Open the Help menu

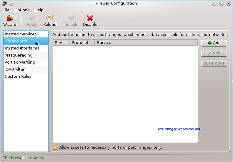(39, 10)
